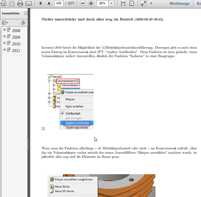Click the new bookmark icon
Viewport: 201px width, 197px height.
24,23
